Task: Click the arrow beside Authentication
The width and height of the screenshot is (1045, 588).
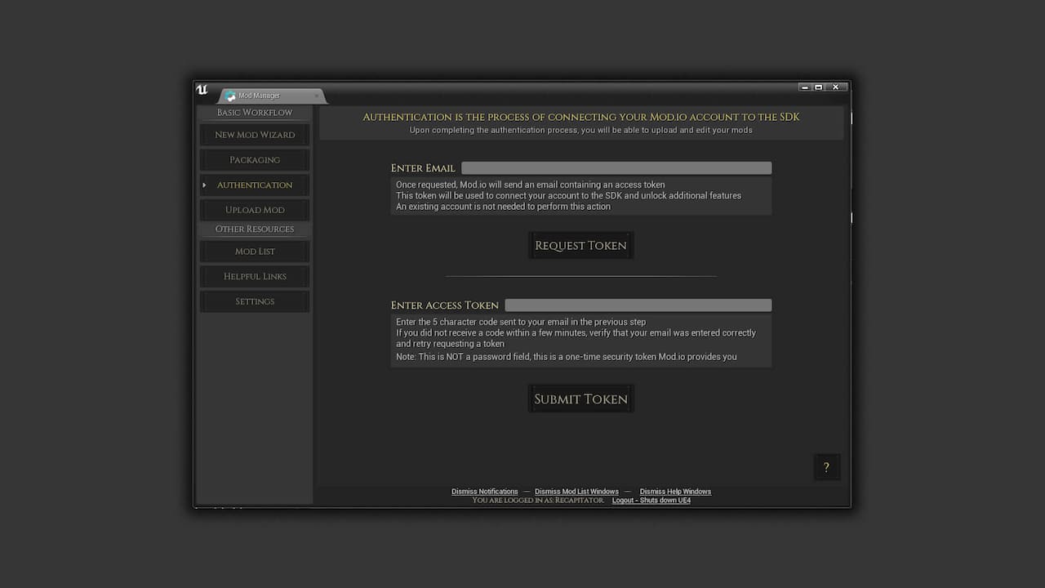Action: point(204,185)
